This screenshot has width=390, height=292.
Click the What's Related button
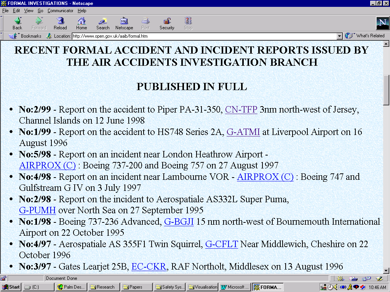point(365,36)
